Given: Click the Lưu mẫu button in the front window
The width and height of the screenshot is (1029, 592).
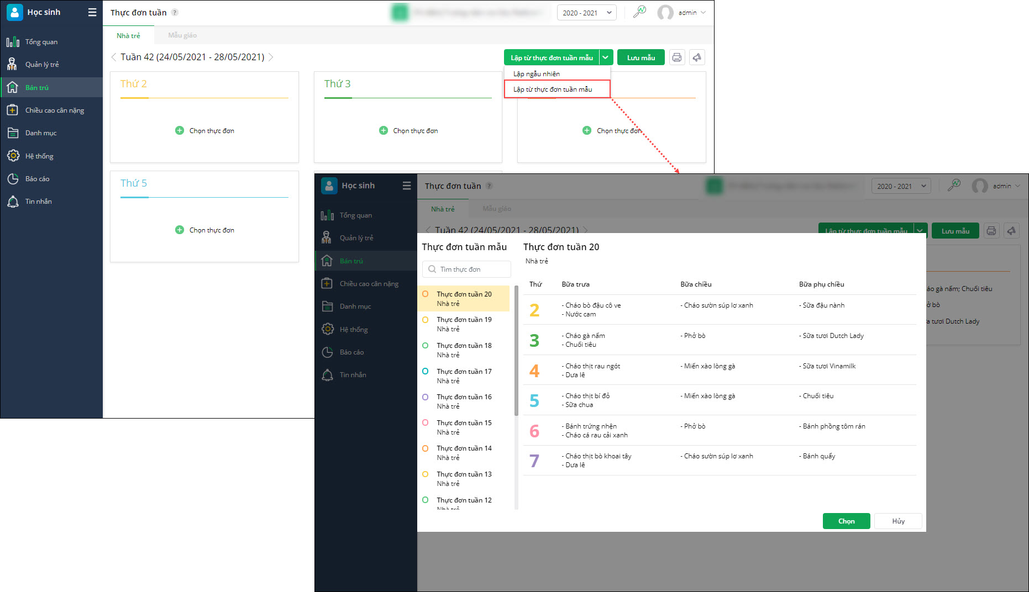Looking at the screenshot, I should 956,231.
